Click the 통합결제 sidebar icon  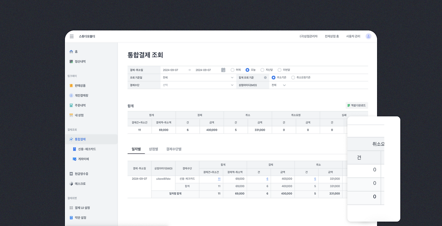point(71,139)
